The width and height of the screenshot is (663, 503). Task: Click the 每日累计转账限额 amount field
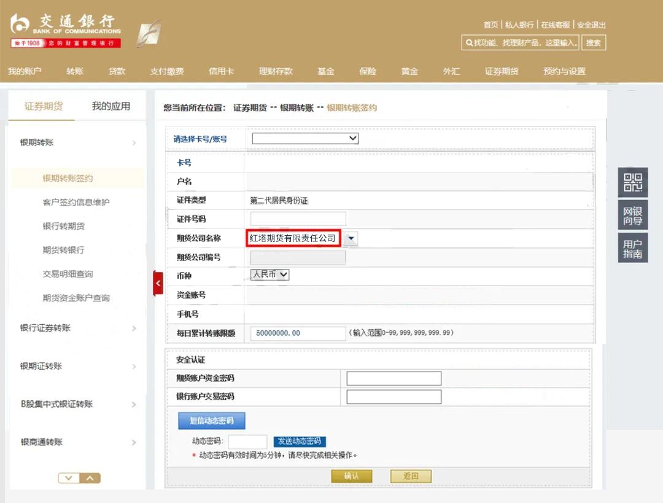click(x=298, y=333)
